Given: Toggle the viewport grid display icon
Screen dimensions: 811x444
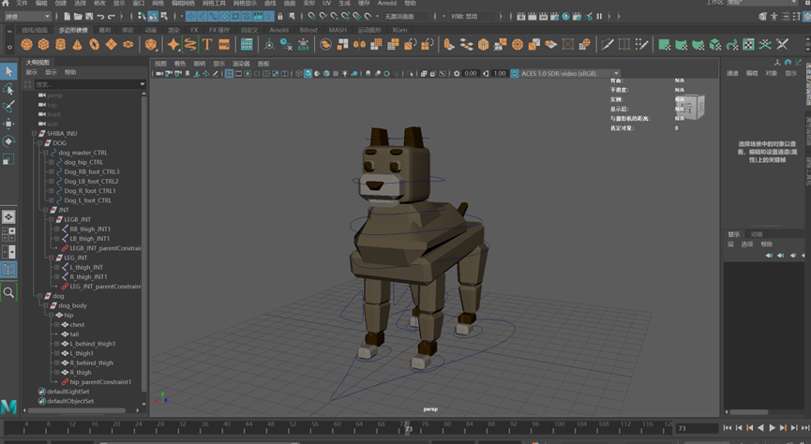Looking at the screenshot, I should pos(229,73).
